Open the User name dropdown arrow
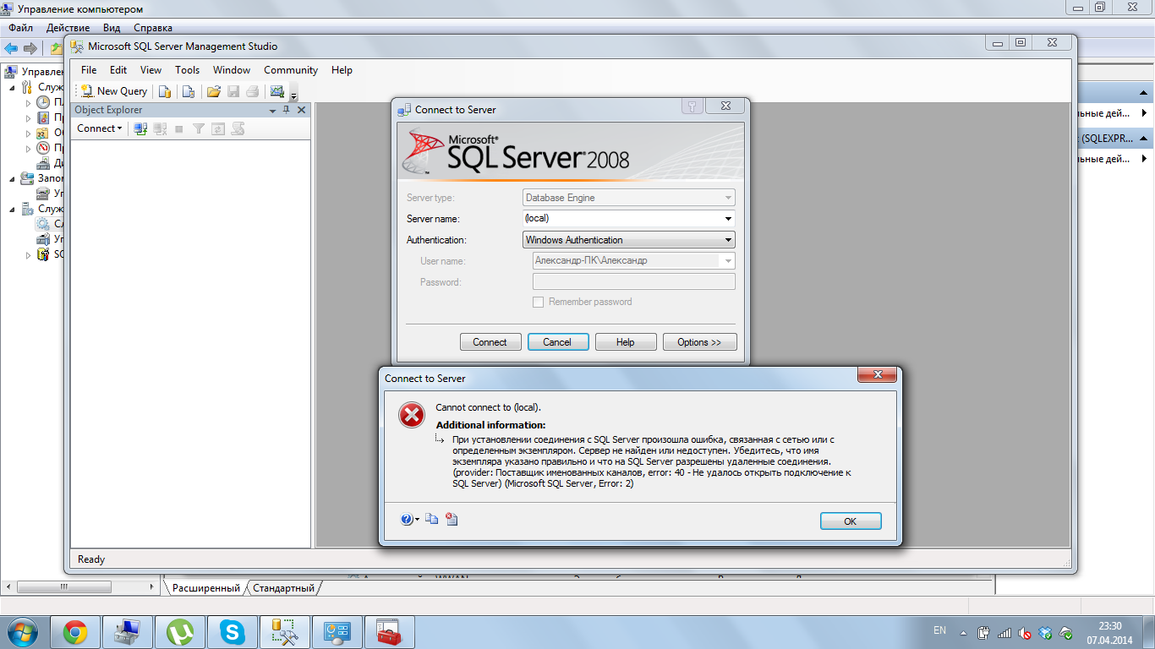The height and width of the screenshot is (649, 1155). click(728, 261)
